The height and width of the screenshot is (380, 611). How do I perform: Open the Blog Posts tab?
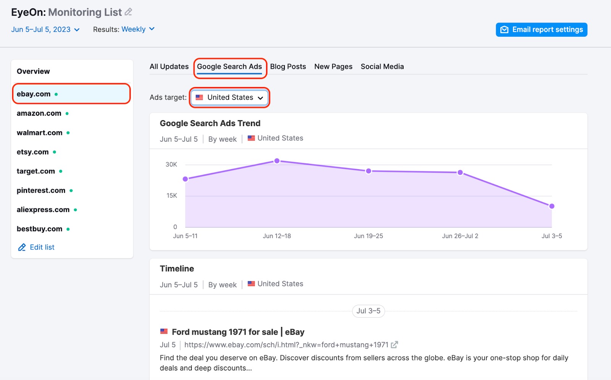pyautogui.click(x=288, y=66)
